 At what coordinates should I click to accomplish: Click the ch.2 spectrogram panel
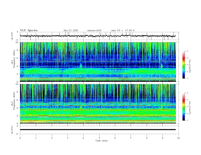pos(98,104)
